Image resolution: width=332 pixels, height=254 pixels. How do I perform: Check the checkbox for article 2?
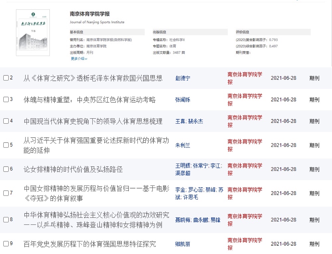[x=6, y=78]
